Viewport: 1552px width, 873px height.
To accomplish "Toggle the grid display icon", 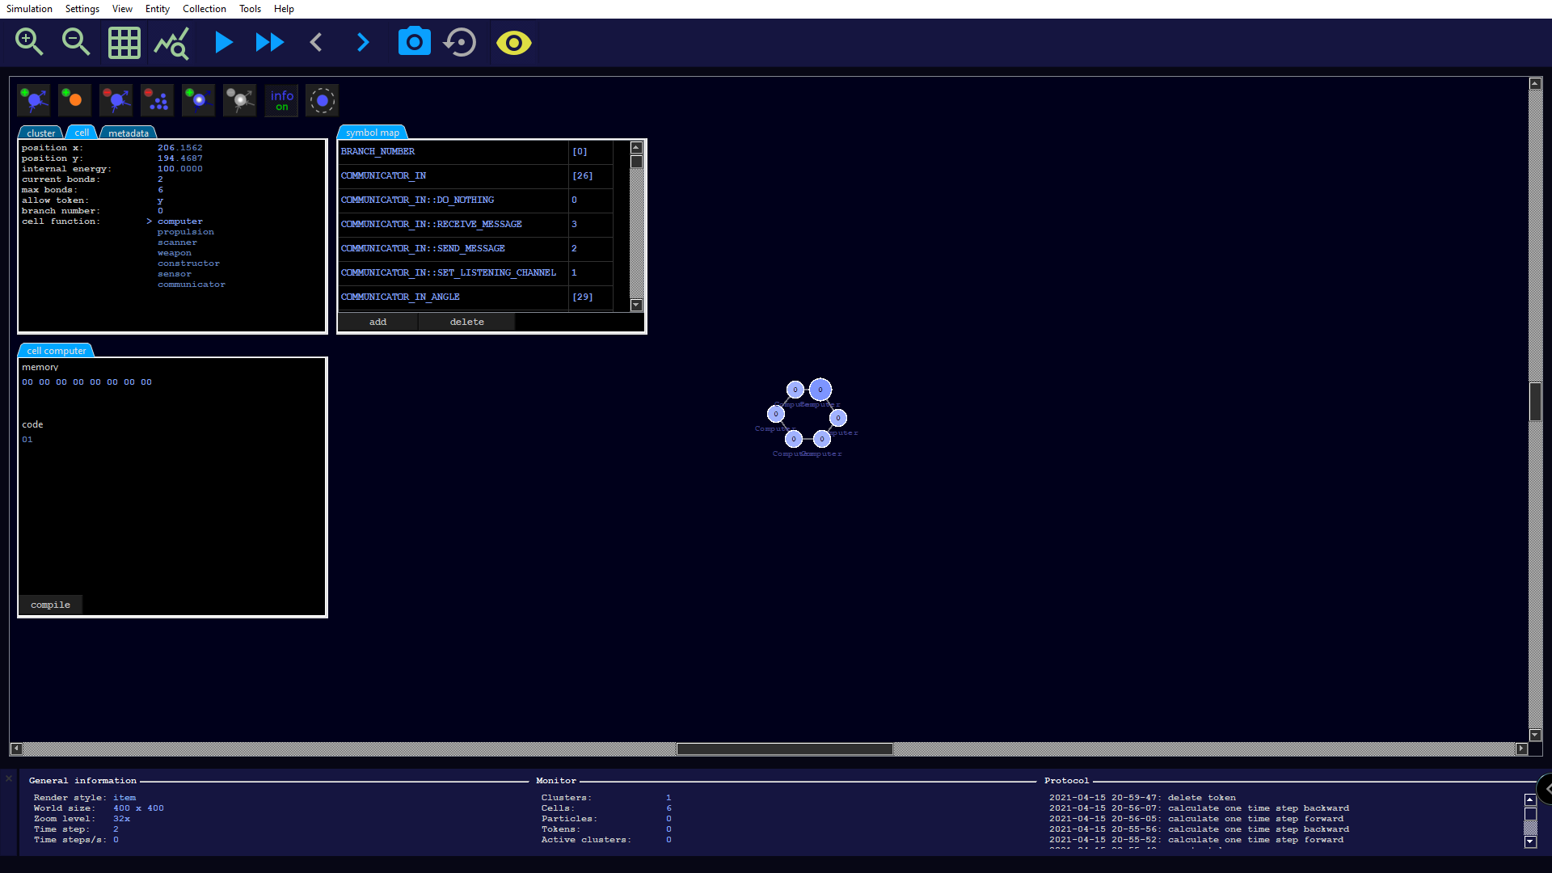I will [x=124, y=43].
